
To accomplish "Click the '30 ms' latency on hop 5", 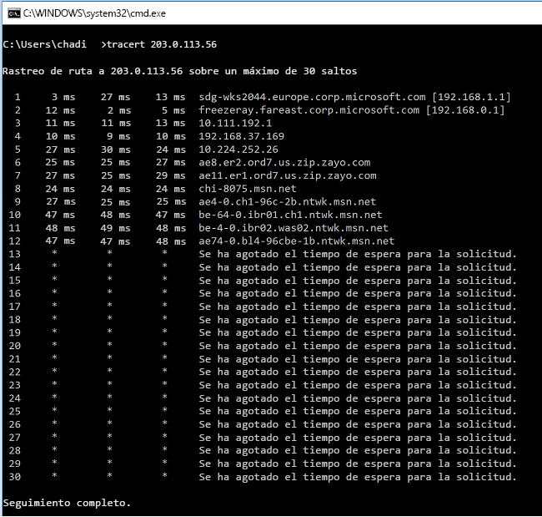I will point(116,150).
